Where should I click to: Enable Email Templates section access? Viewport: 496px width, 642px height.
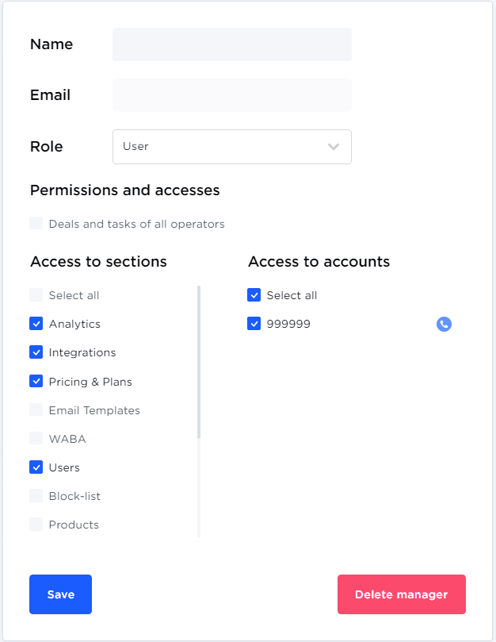(x=36, y=410)
